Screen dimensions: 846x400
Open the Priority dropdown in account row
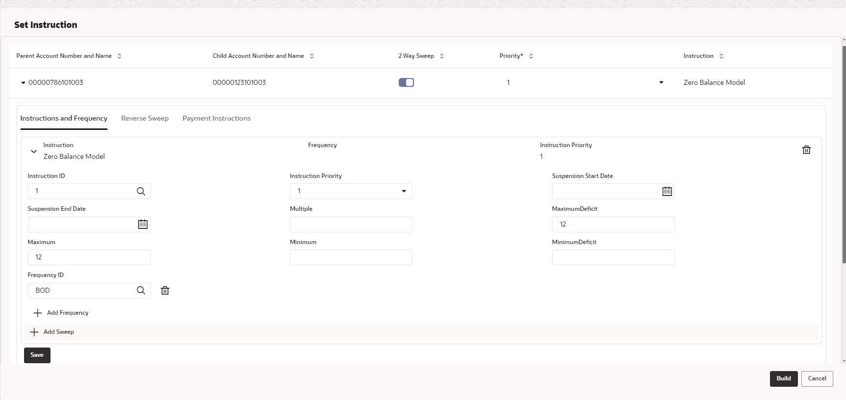[x=661, y=82]
